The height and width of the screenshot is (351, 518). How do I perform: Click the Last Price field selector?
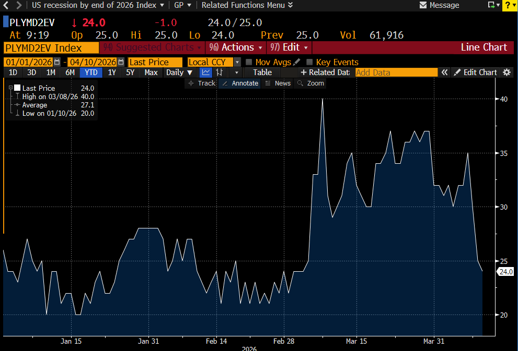[x=155, y=62]
